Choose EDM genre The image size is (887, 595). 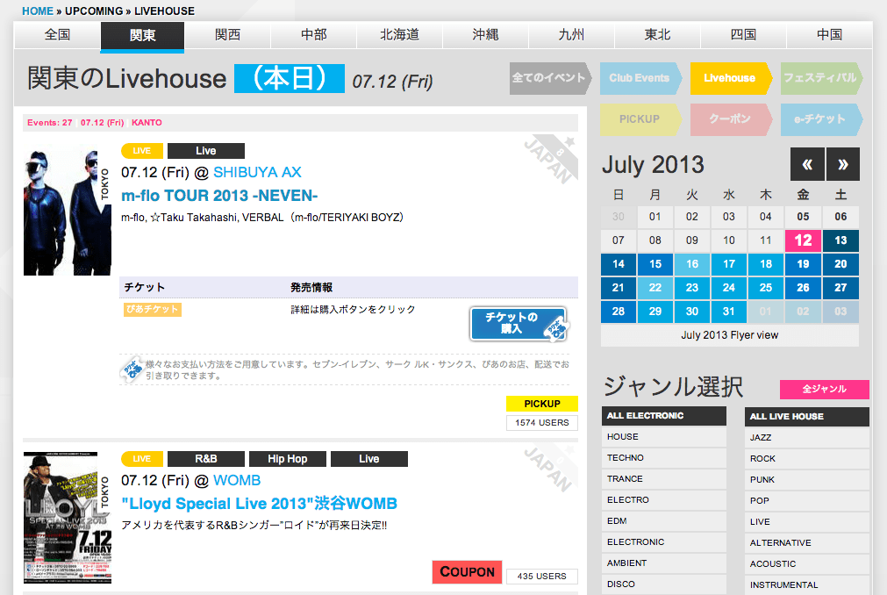(x=664, y=521)
